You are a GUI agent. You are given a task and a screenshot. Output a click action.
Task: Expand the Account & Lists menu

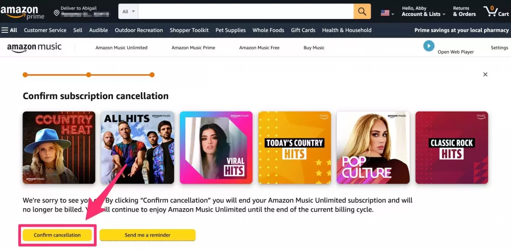[423, 11]
